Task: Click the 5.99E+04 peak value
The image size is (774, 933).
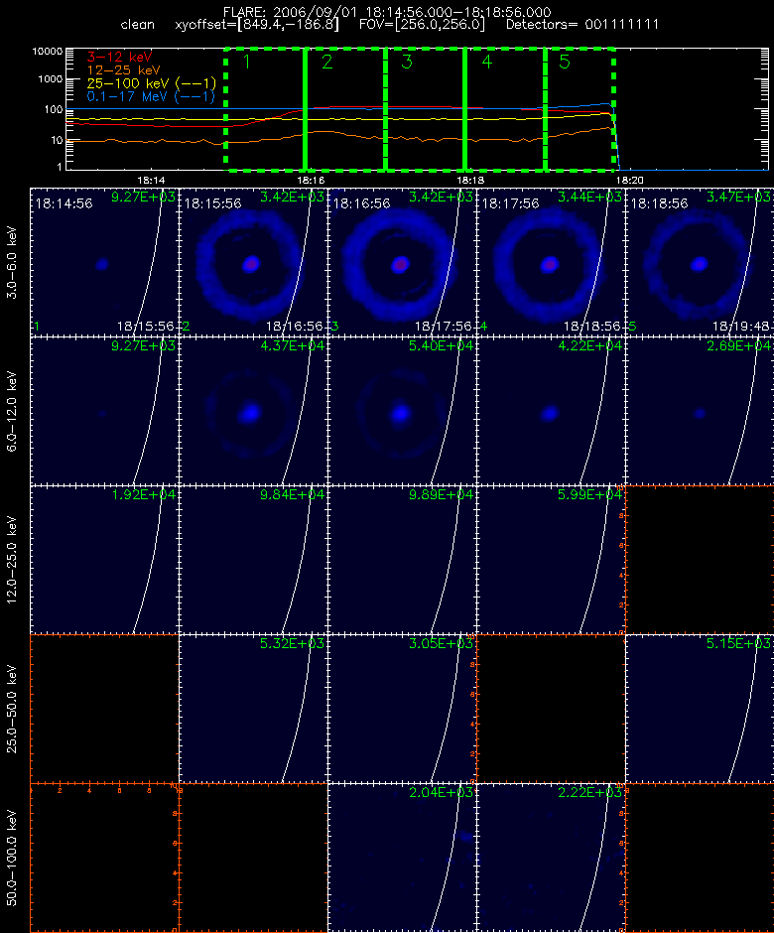Action: pyautogui.click(x=589, y=494)
